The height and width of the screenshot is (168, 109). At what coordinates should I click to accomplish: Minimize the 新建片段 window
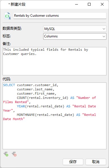click(77, 5)
